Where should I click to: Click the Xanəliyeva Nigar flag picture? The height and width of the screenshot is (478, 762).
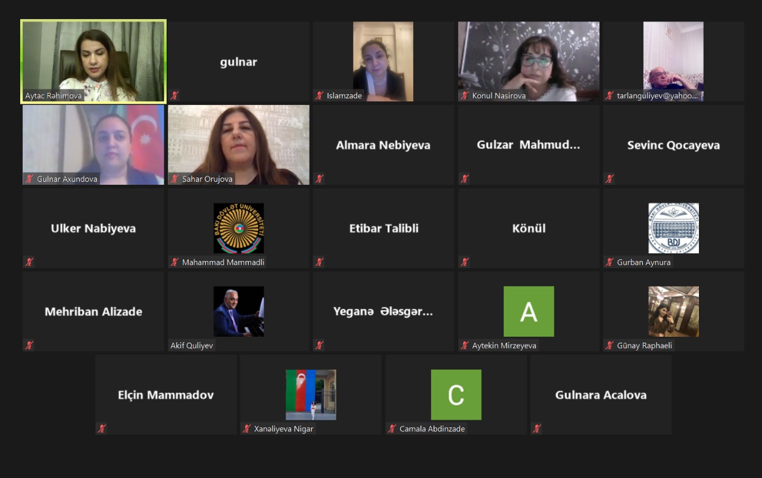pyautogui.click(x=311, y=395)
